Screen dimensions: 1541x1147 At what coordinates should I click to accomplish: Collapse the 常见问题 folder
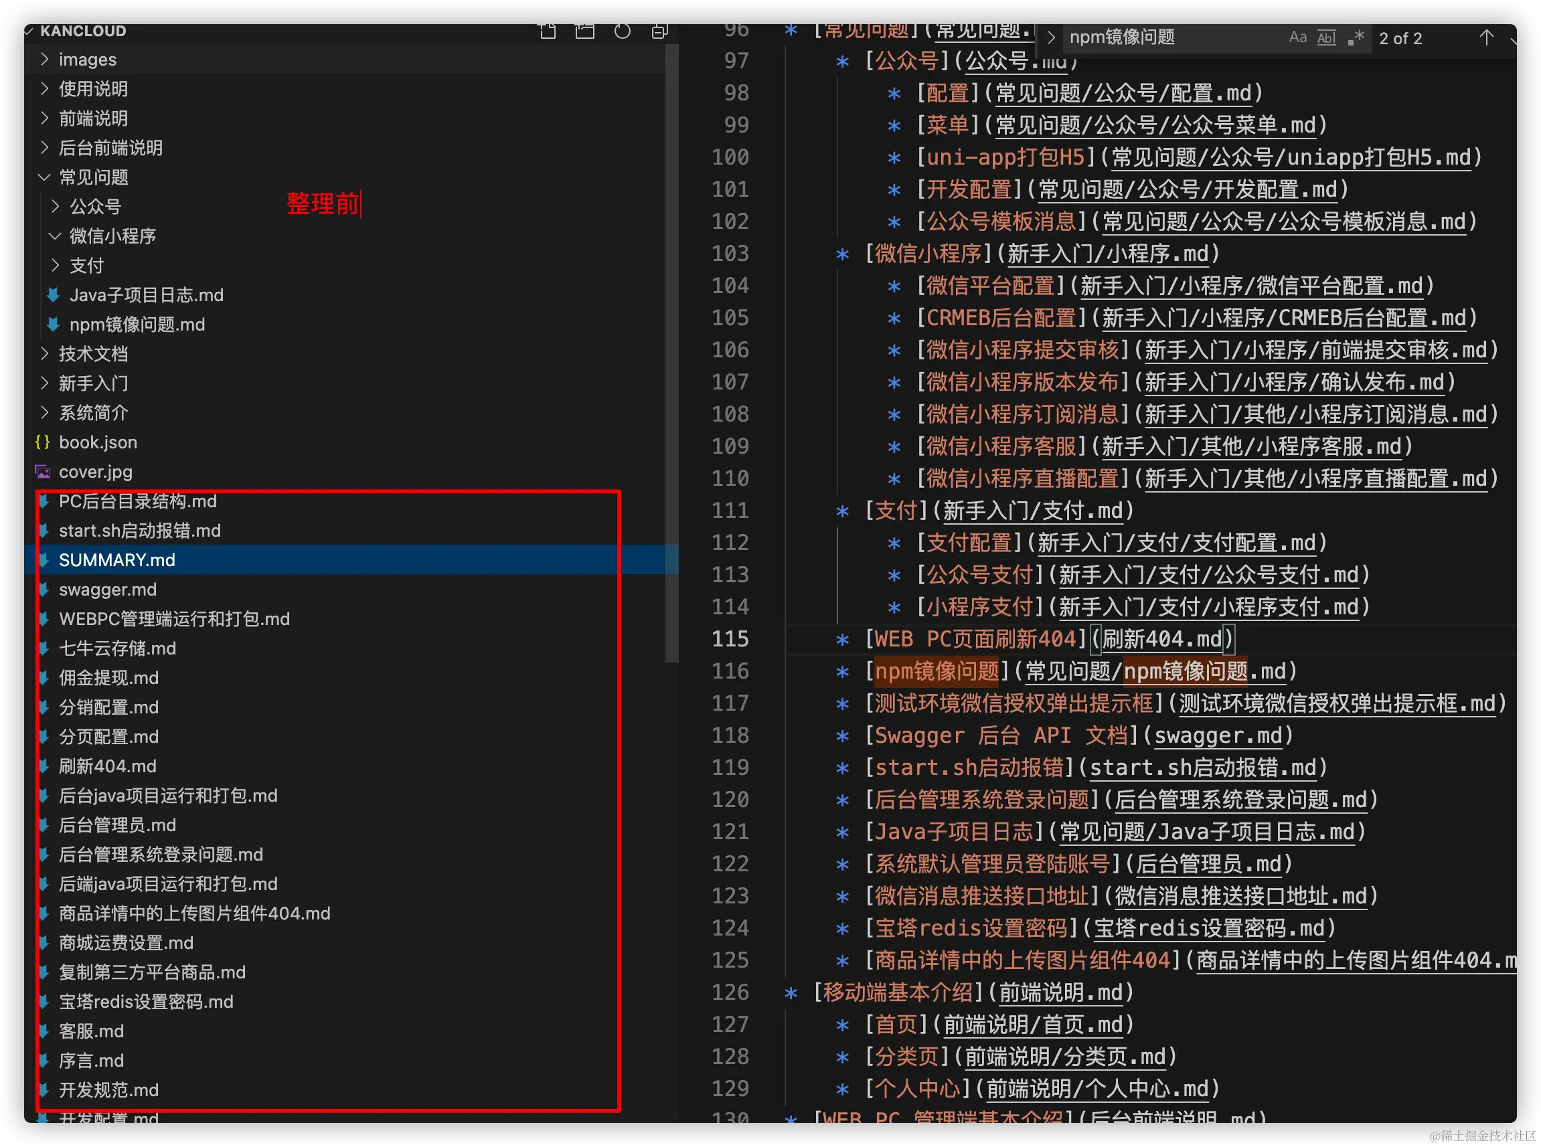coord(44,177)
